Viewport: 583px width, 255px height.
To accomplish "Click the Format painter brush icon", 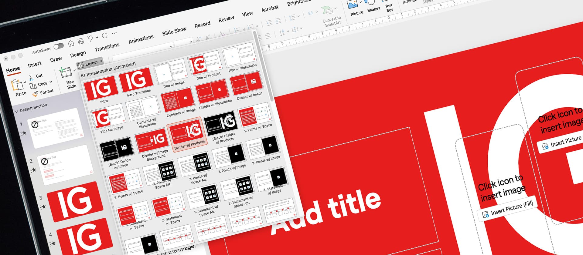I will pos(36,94).
